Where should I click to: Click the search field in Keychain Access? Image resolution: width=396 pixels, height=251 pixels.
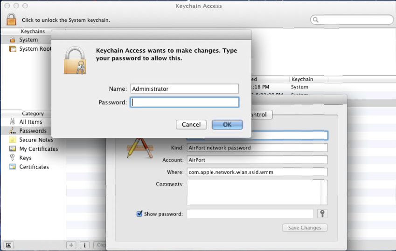[x=352, y=20]
